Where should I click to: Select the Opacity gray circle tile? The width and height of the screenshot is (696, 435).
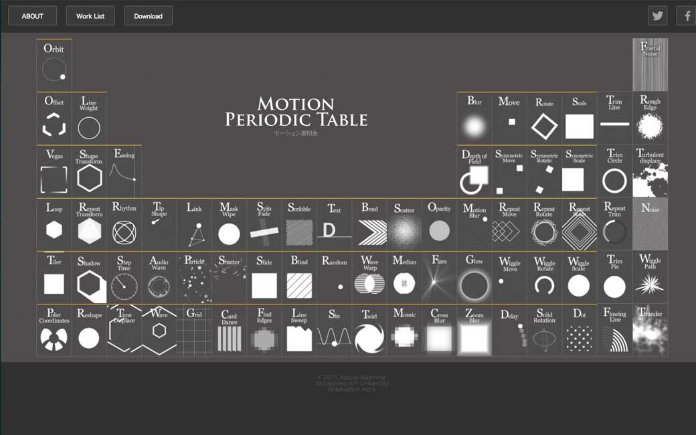(439, 224)
